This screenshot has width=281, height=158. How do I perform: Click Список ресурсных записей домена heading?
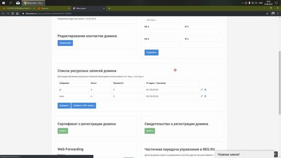pos(87,71)
